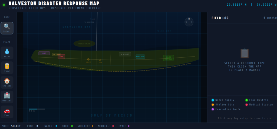Choose the Medical hospital placement tool

7,97
